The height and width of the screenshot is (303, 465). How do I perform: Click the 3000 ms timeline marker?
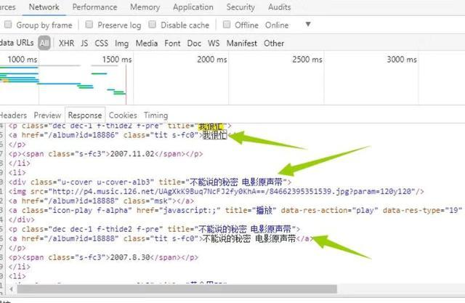click(x=402, y=60)
